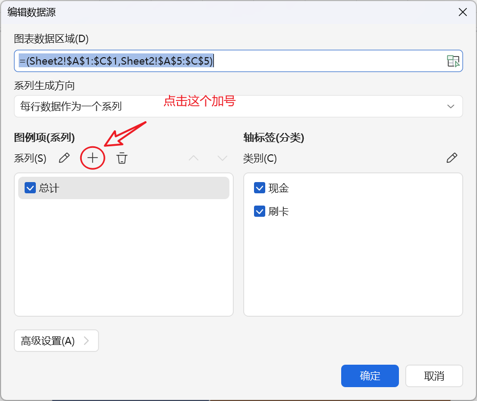The height and width of the screenshot is (401, 477).
Task: Click the 确定 button
Action: point(370,376)
